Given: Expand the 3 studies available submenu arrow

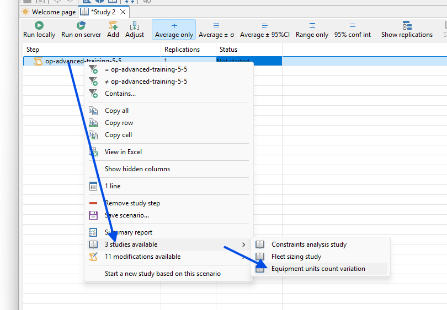Looking at the screenshot, I should click(x=243, y=244).
